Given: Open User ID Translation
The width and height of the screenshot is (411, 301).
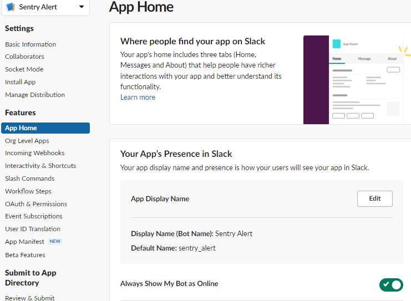Looking at the screenshot, I should click(x=33, y=229).
